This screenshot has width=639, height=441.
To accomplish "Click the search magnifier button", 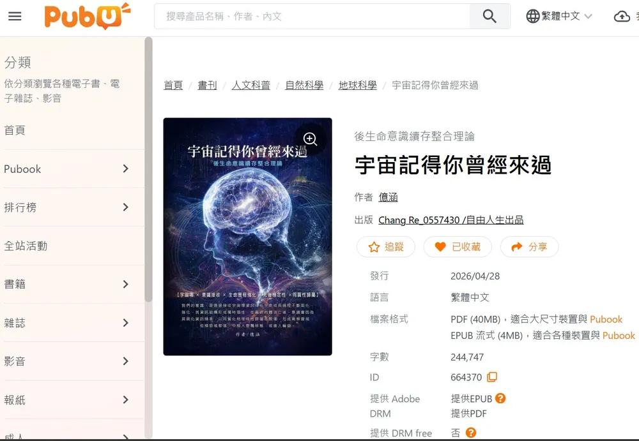I will tap(489, 17).
